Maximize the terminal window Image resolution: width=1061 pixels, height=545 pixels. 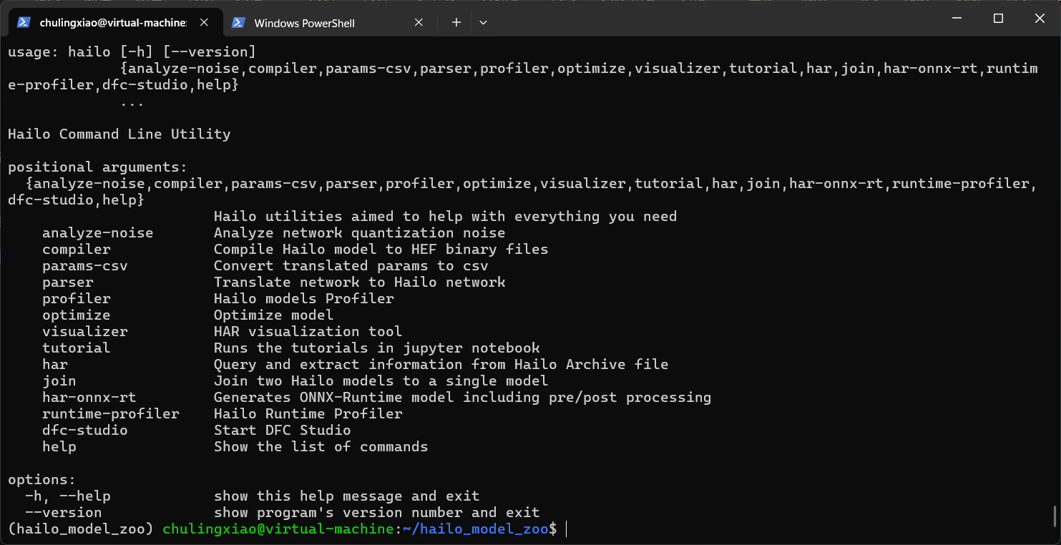pos(998,18)
